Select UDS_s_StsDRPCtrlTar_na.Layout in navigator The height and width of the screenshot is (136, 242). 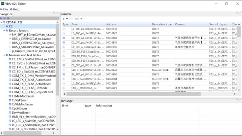point(33,47)
